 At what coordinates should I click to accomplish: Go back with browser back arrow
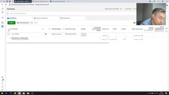point(2,5)
